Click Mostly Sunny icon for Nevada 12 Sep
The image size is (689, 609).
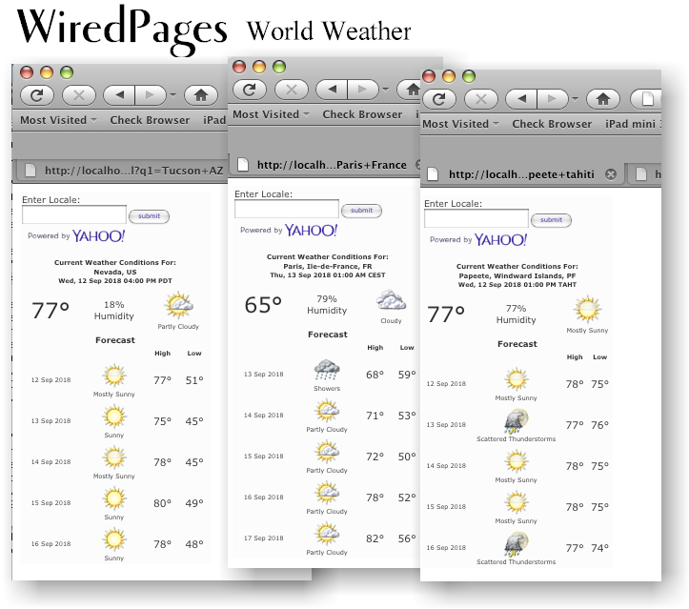(x=114, y=376)
